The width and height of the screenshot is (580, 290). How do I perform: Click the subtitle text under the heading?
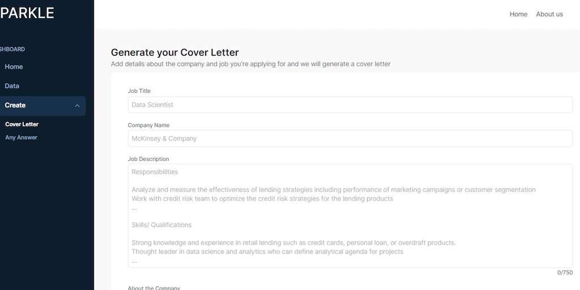click(x=250, y=64)
